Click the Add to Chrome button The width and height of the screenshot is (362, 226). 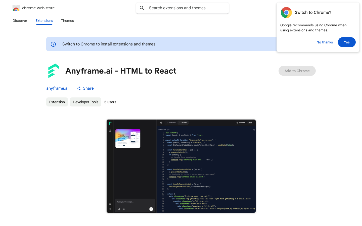click(x=297, y=71)
